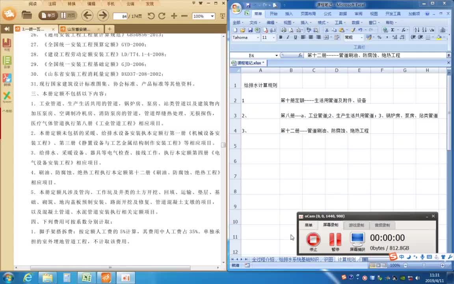Sort descending Z-A in Excel toolbar
The image size is (454, 284).
click(x=424, y=30)
